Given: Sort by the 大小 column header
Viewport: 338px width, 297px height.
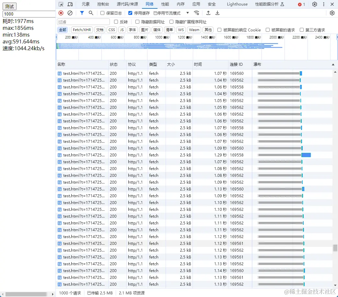Looking at the screenshot, I should coord(179,64).
